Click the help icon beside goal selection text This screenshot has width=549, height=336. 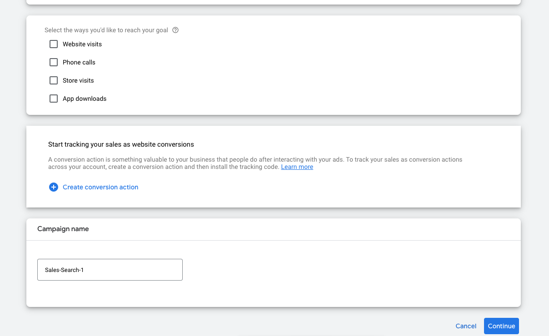pyautogui.click(x=175, y=30)
